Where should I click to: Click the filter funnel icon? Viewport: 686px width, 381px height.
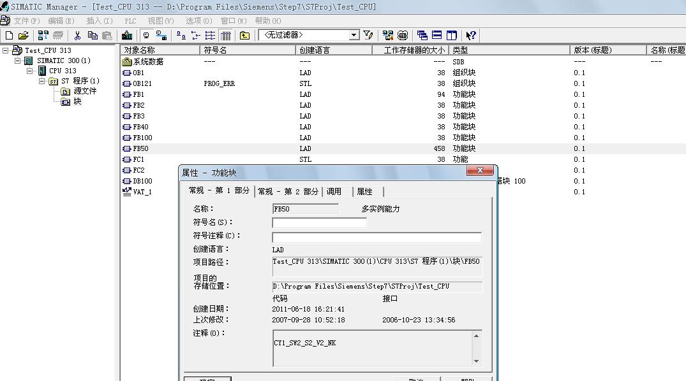point(368,36)
